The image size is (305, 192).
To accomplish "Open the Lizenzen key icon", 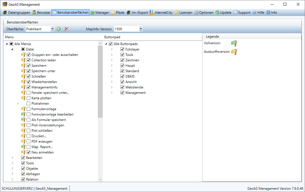I will coord(177,13).
